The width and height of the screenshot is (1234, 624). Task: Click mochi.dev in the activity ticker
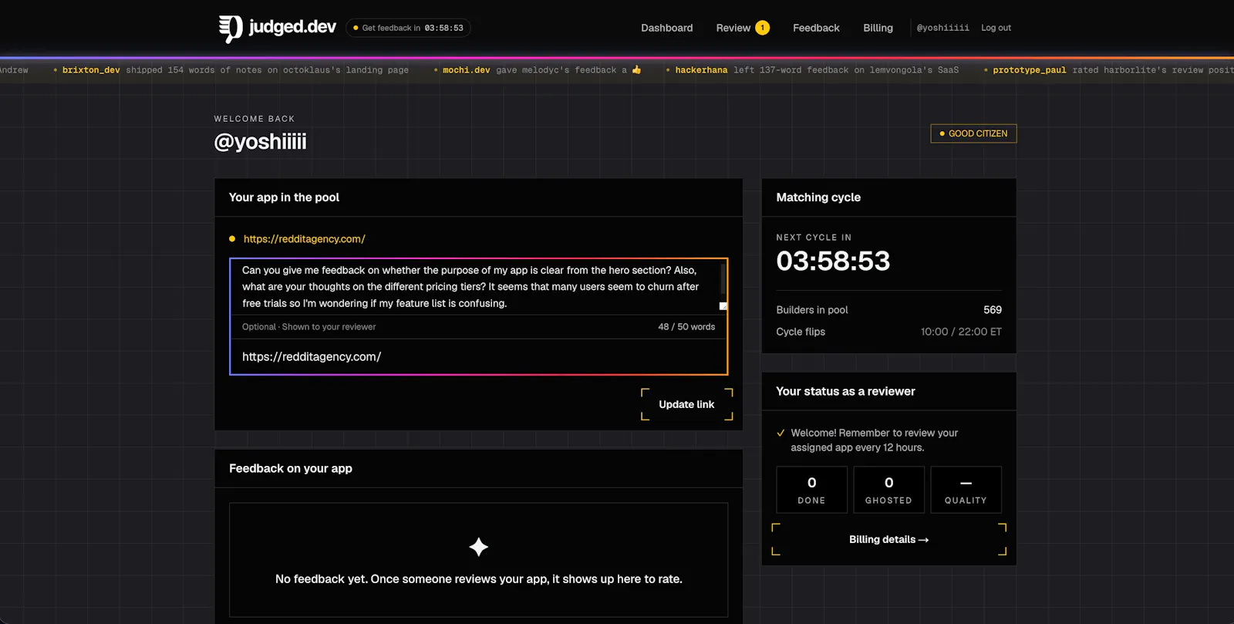(467, 70)
